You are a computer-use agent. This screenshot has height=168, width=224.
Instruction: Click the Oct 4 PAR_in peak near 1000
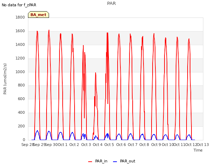tap(96, 73)
